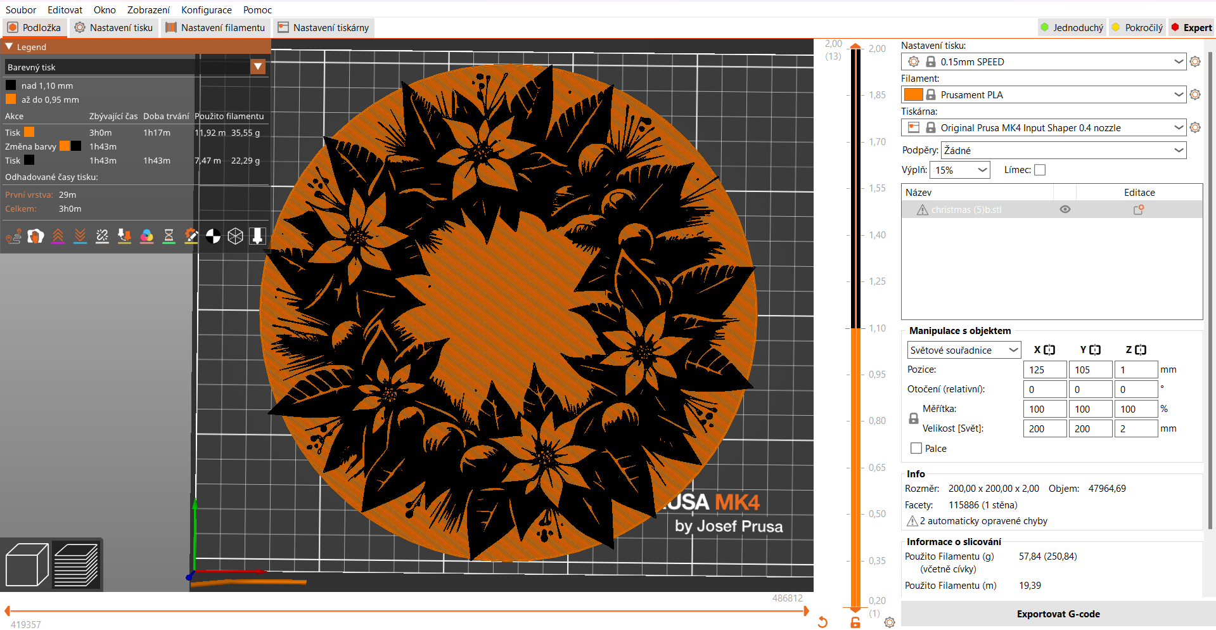1216x630 pixels.
Task: Switch to Nastavení filamentu tab
Action: point(215,27)
